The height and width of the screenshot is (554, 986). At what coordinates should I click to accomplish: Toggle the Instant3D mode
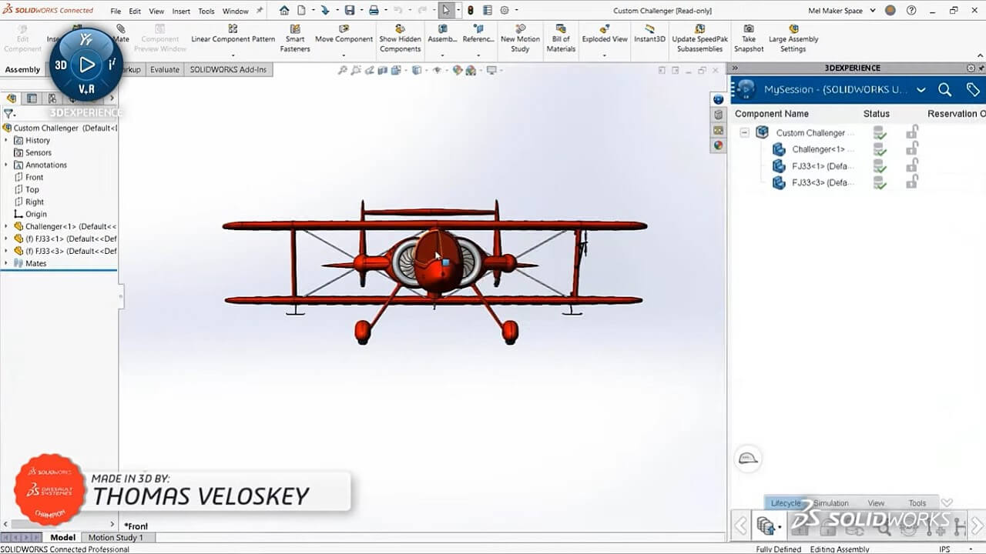649,35
